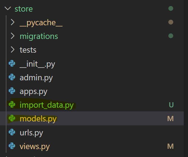Collapse the store folder chevron

[x=8, y=9]
